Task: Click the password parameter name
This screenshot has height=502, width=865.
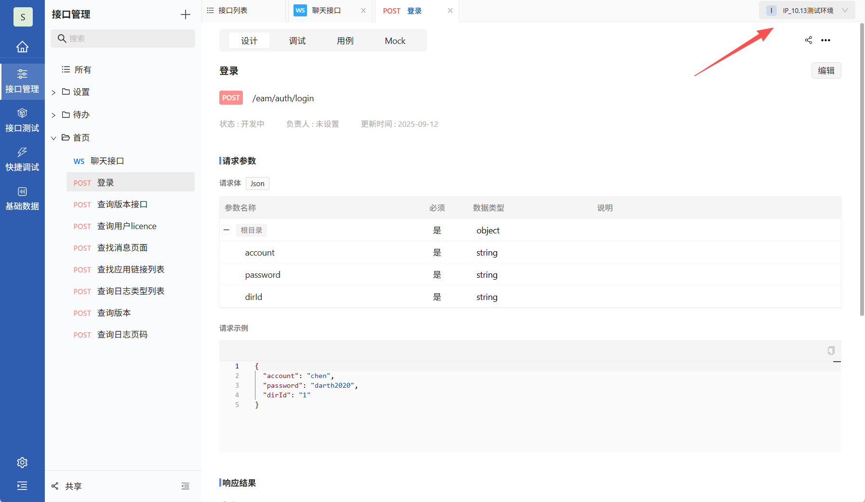Action: pos(263,275)
